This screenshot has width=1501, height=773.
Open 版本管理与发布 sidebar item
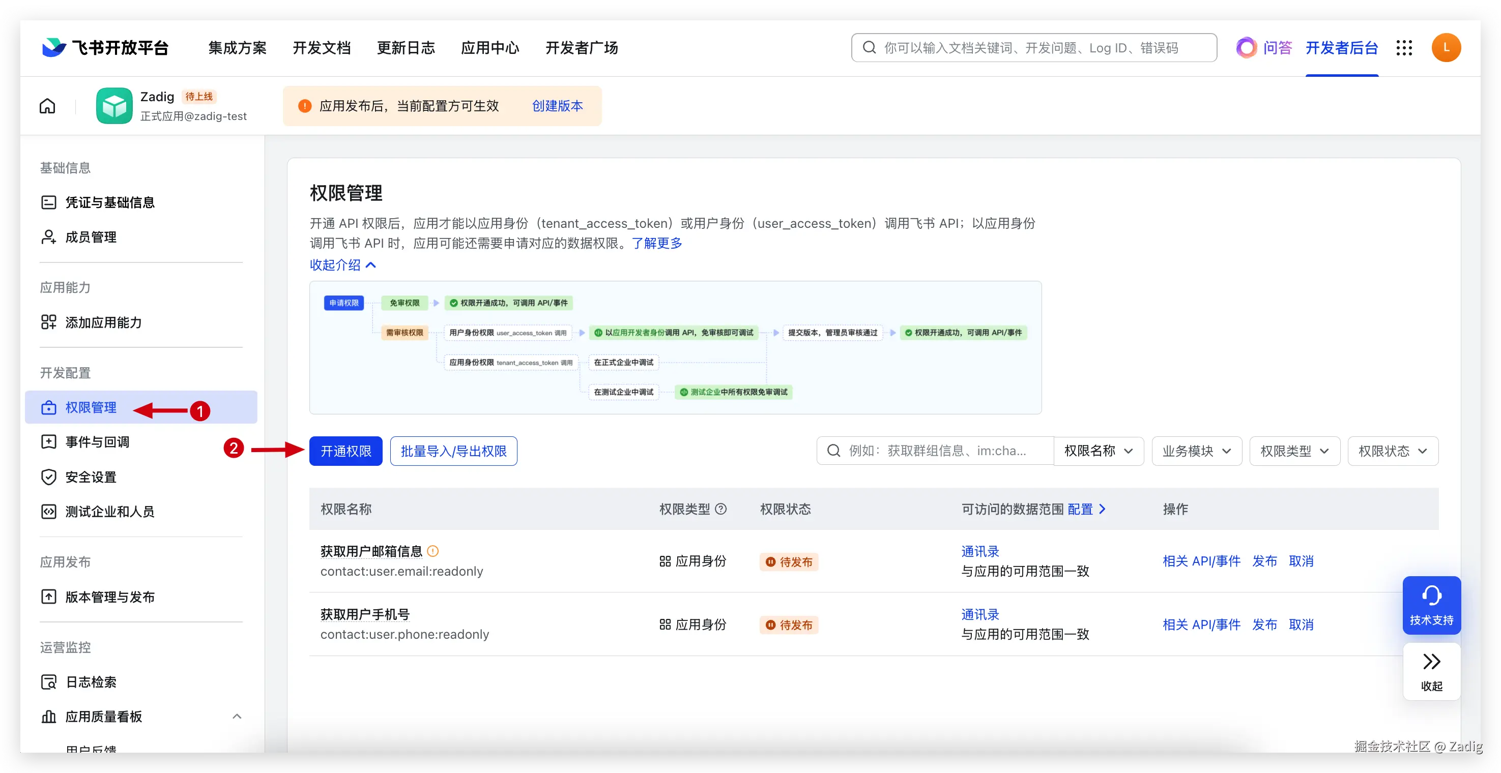(x=109, y=597)
